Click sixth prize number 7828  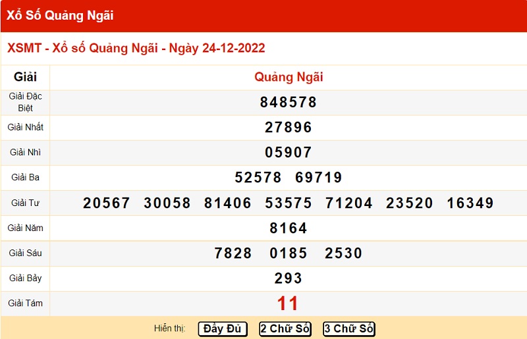point(233,253)
